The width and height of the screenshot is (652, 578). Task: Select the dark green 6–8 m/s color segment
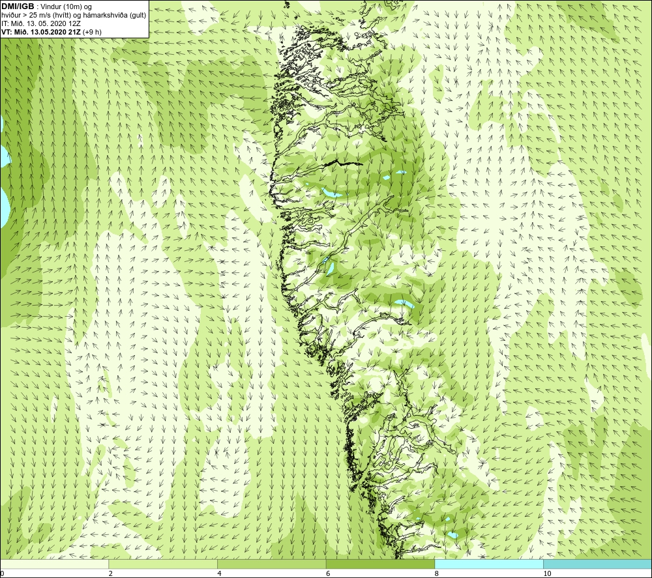[x=380, y=564]
